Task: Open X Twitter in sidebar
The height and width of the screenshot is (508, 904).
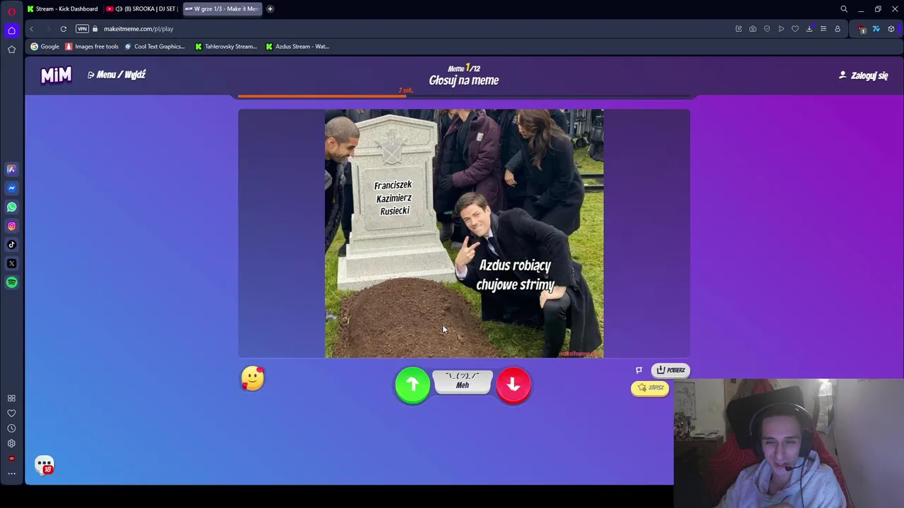Action: click(11, 263)
